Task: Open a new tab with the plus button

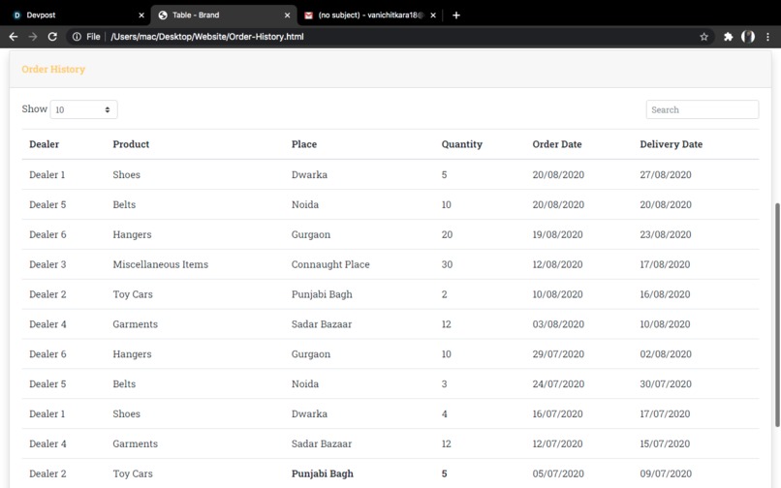Action: click(455, 15)
